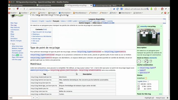178x100 pixels.
Task: Switch to the first OpenStreetMap tab
Action: [22, 5]
